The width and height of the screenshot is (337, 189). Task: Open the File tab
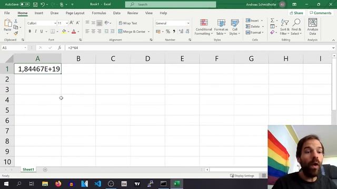(7, 13)
